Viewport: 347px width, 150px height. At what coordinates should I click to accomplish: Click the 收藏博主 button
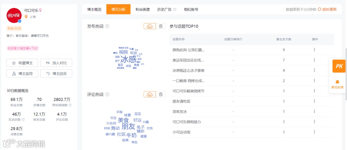tap(22, 63)
